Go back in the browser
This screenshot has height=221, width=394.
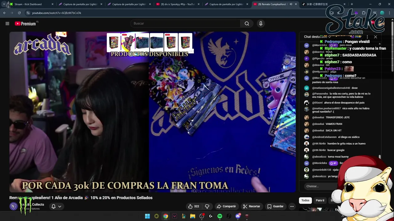(4, 13)
